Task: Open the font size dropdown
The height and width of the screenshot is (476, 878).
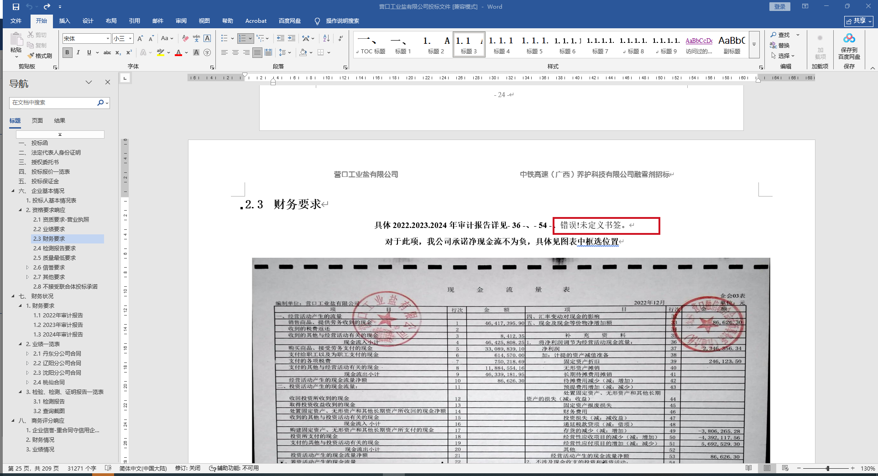Action: 130,39
